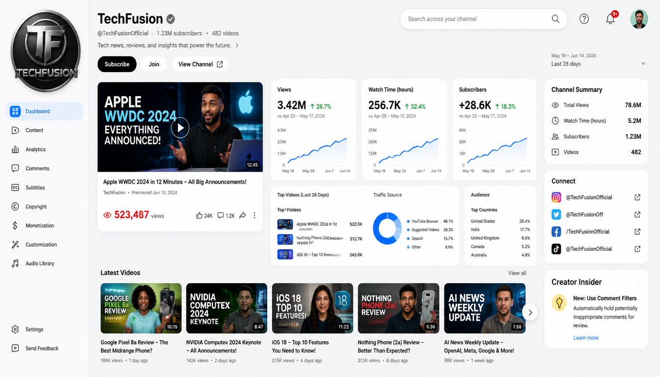Click the Subscribers people icon in summary
Viewport: 660px width, 377px height.
tap(555, 136)
